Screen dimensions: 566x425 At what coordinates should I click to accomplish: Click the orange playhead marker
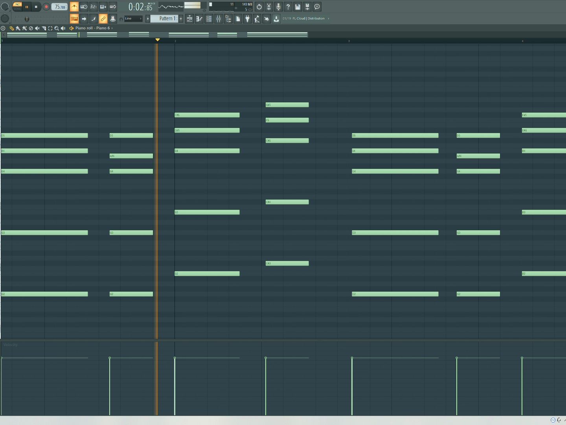(157, 40)
